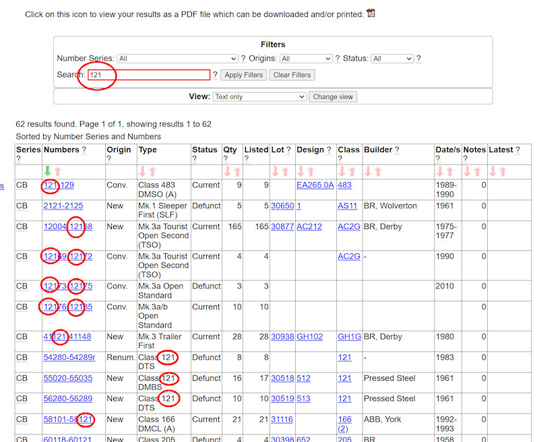Click the Change view button
539x442 pixels.
[333, 97]
